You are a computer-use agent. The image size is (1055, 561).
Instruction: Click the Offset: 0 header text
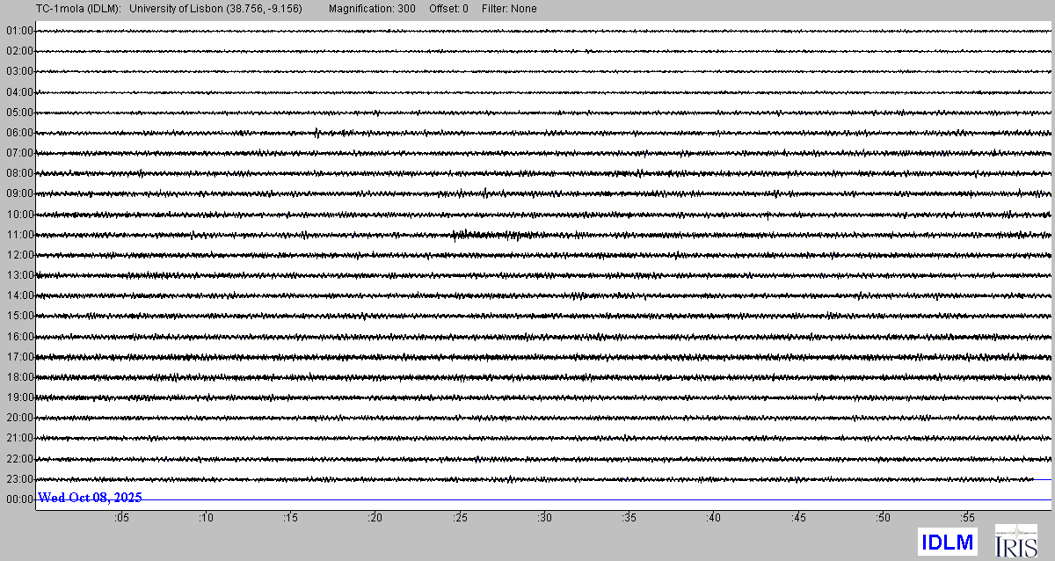[x=448, y=9]
